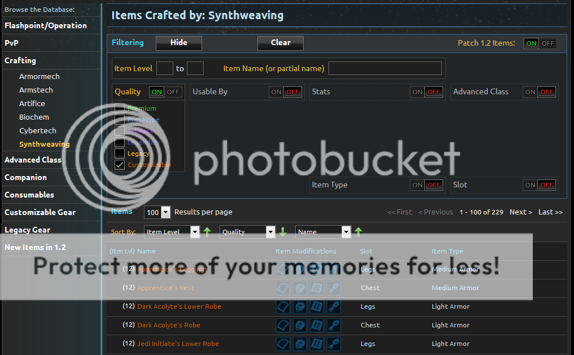The image size is (574, 355).
Task: Open first modification icon for Jedi Initiate's Lower Robe
Action: [x=283, y=344]
